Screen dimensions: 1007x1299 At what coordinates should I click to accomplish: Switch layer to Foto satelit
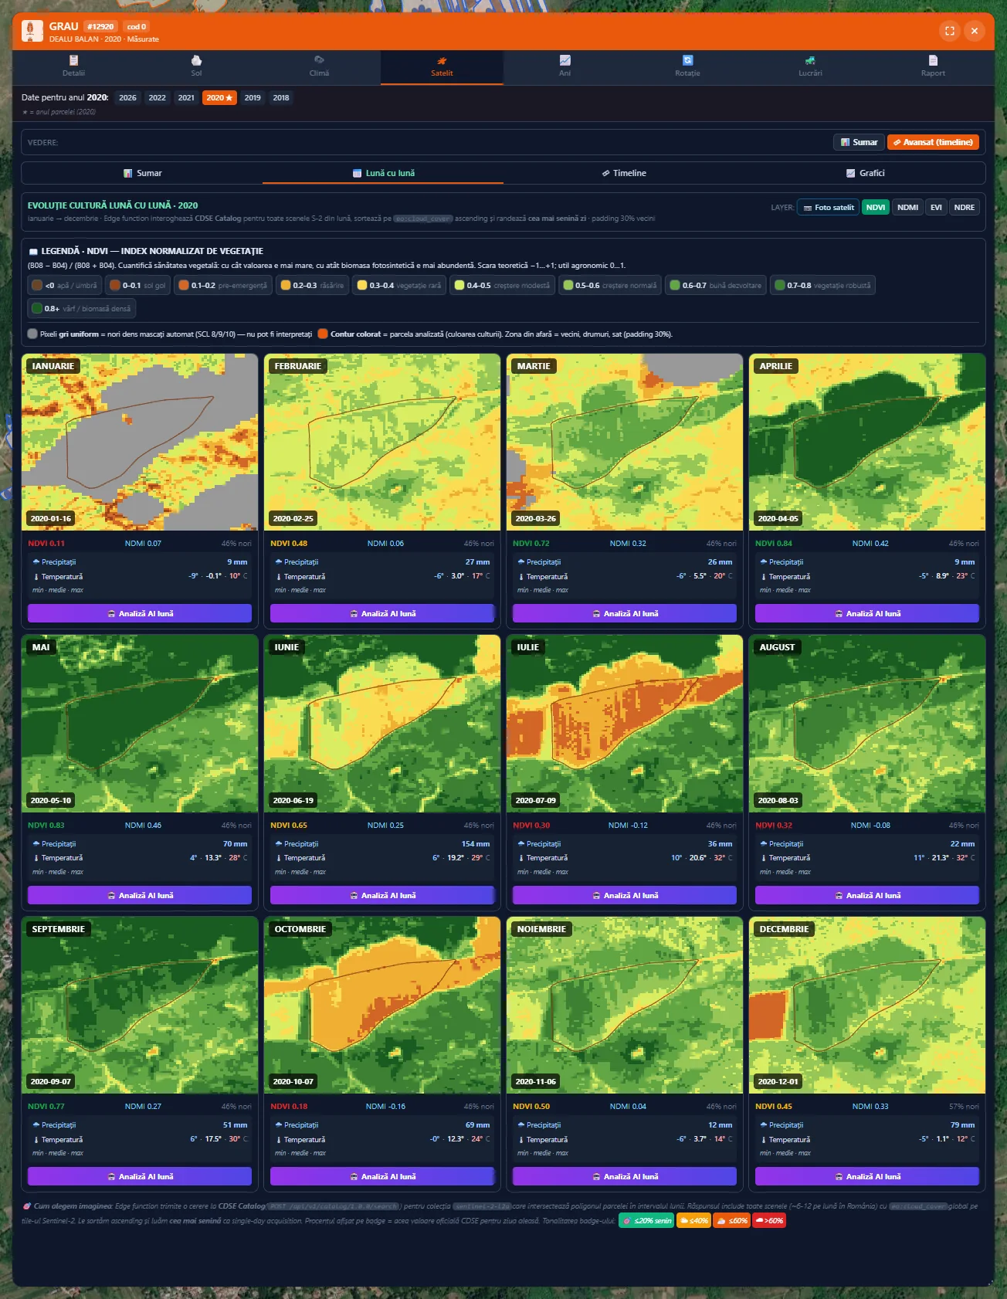click(828, 207)
